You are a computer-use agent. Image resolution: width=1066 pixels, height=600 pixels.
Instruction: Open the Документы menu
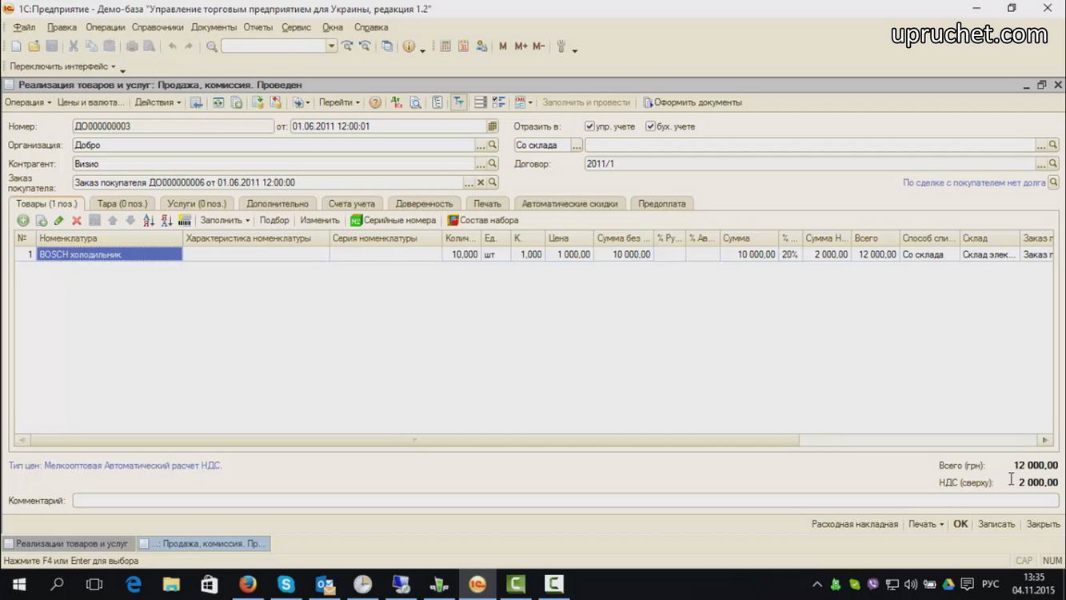(x=214, y=27)
